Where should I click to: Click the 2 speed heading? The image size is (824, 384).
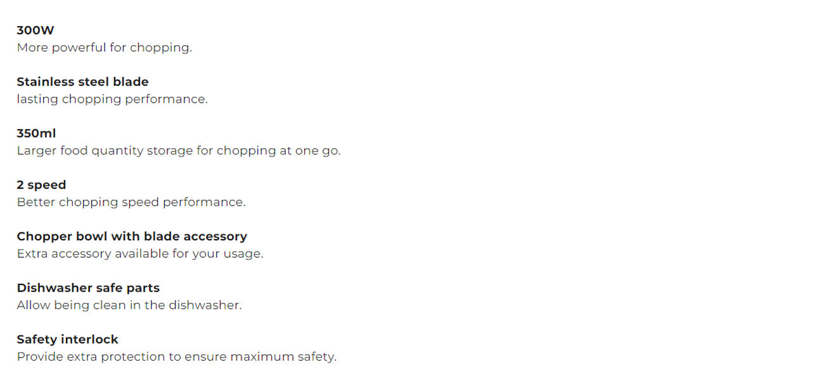41,185
